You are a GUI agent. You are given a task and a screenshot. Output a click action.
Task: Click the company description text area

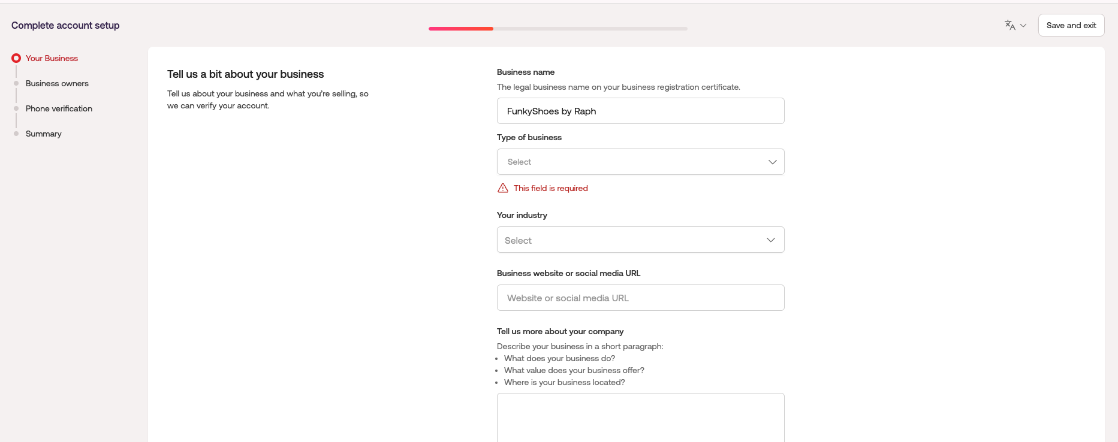coord(640,417)
